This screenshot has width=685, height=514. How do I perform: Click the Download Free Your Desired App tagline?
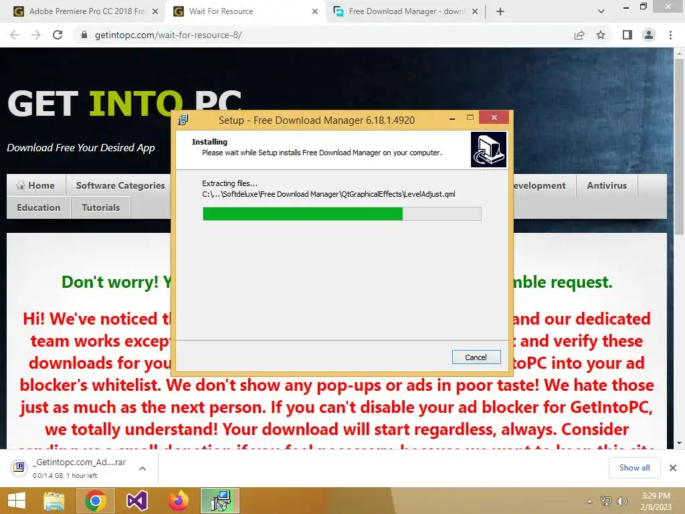coord(81,148)
